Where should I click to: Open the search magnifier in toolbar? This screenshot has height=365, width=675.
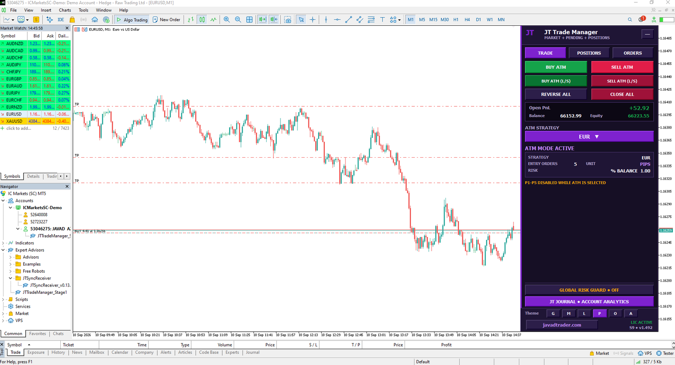pos(630,19)
